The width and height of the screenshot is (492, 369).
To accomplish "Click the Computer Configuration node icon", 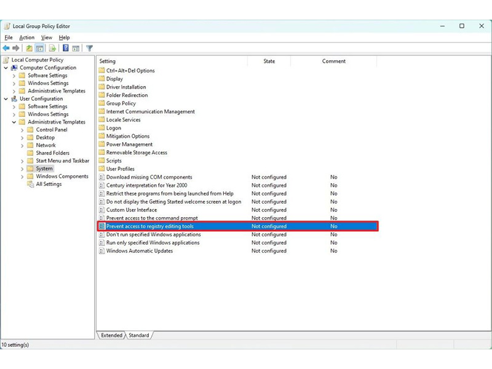I will click(x=14, y=68).
